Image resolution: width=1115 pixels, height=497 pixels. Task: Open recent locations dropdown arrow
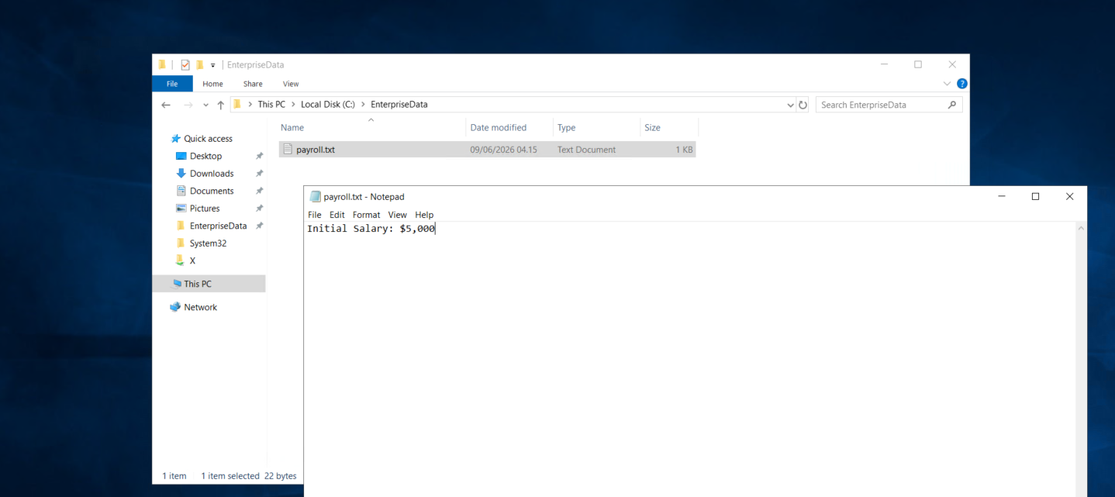(205, 105)
